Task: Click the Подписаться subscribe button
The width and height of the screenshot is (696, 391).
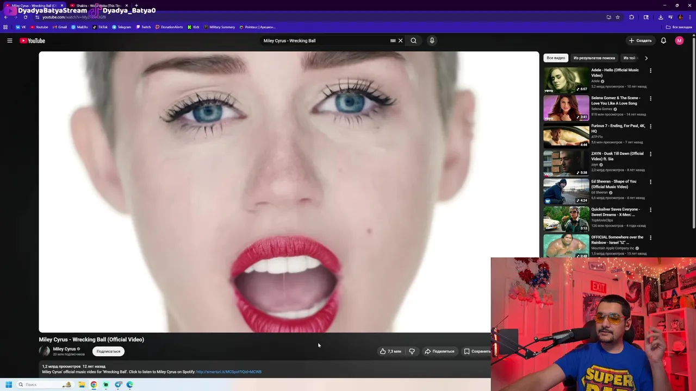Action: (x=108, y=351)
